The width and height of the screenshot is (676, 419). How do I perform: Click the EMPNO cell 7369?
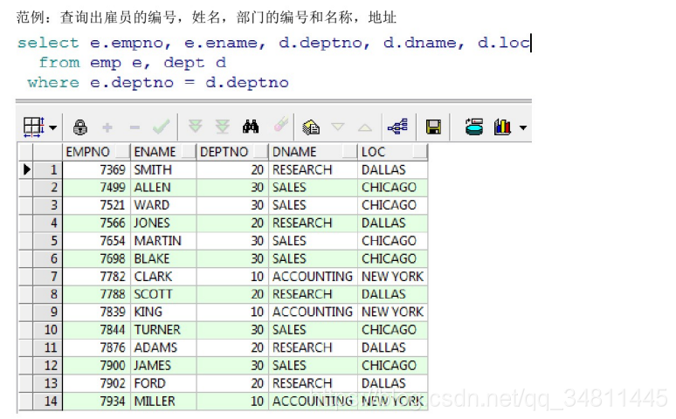pyautogui.click(x=97, y=170)
